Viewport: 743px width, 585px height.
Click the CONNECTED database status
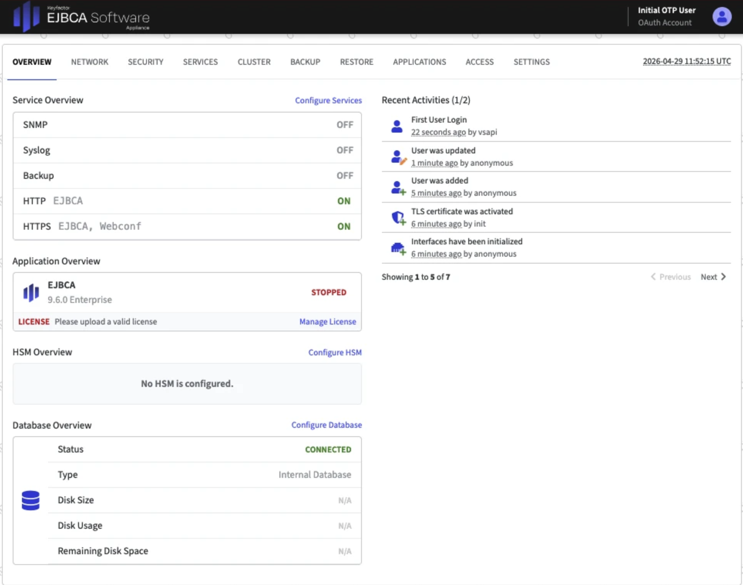(x=328, y=449)
